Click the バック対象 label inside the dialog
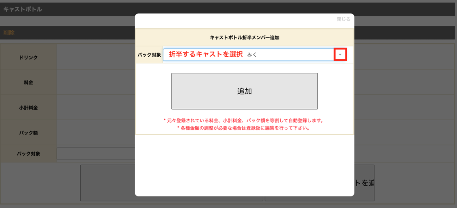The image size is (457, 208). click(x=149, y=54)
